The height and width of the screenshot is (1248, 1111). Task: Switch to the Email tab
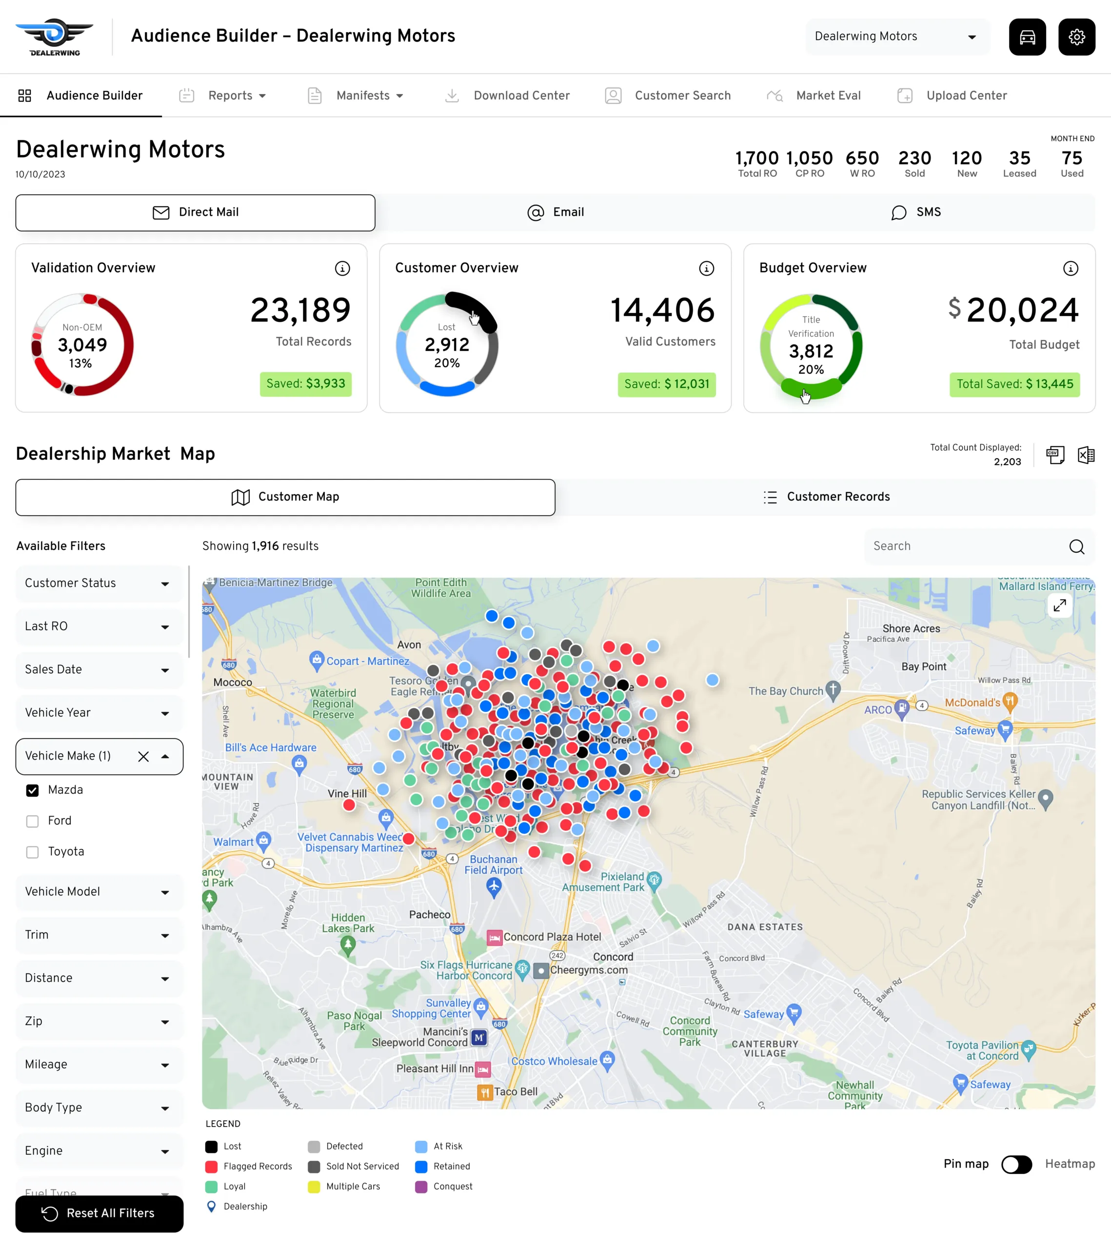pos(555,213)
